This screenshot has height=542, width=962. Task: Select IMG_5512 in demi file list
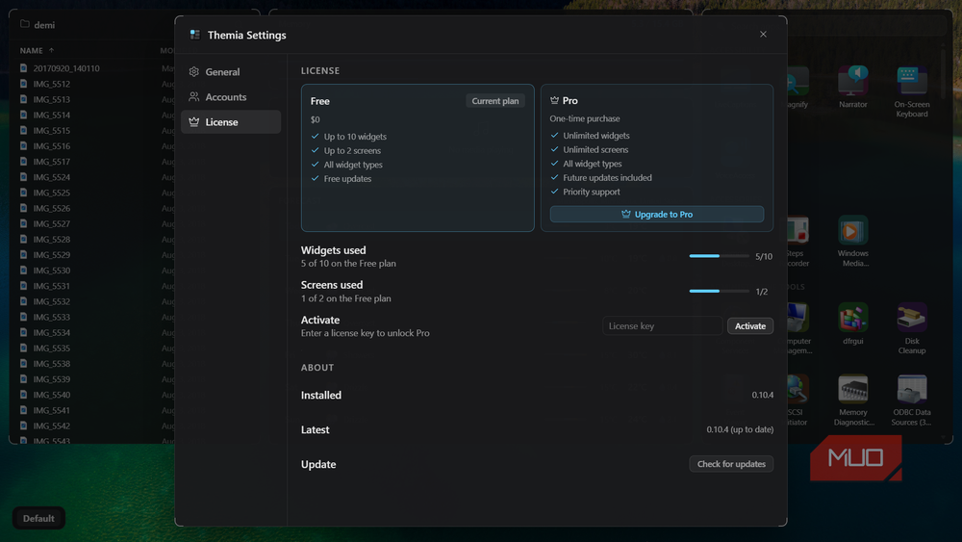coord(52,84)
